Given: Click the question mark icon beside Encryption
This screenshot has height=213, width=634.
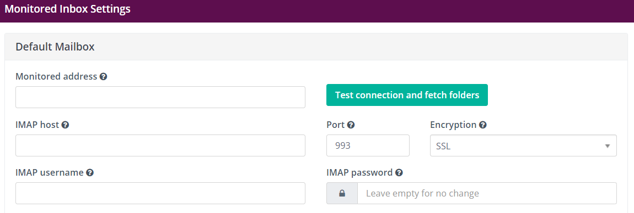Looking at the screenshot, I should pyautogui.click(x=482, y=125).
